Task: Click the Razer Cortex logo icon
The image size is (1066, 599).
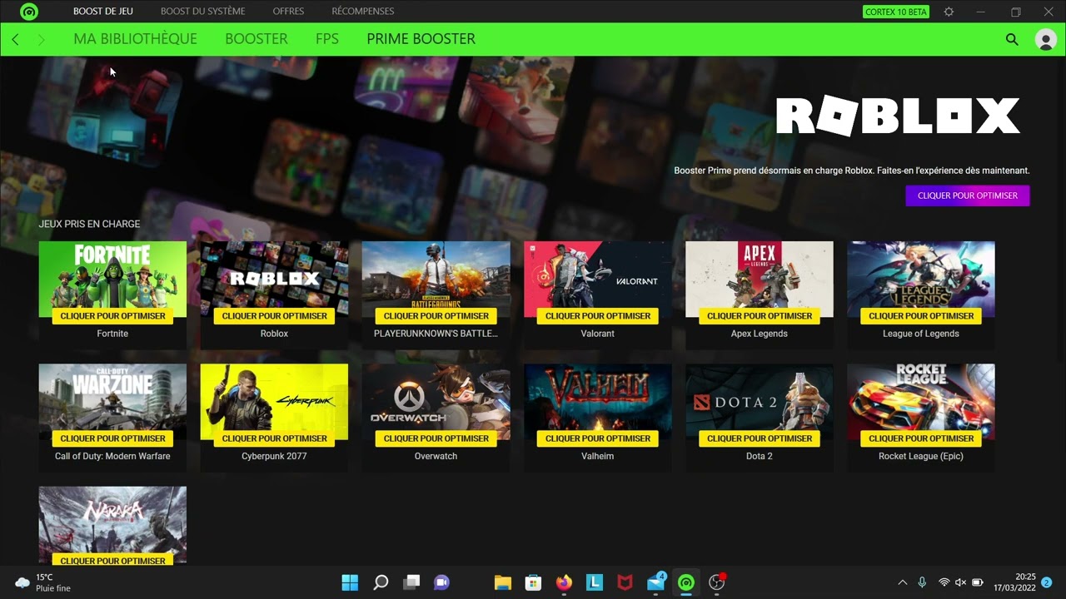Action: point(29,12)
